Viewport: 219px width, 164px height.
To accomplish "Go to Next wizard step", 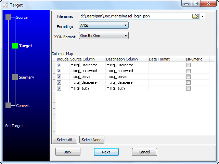I will coord(106,152).
